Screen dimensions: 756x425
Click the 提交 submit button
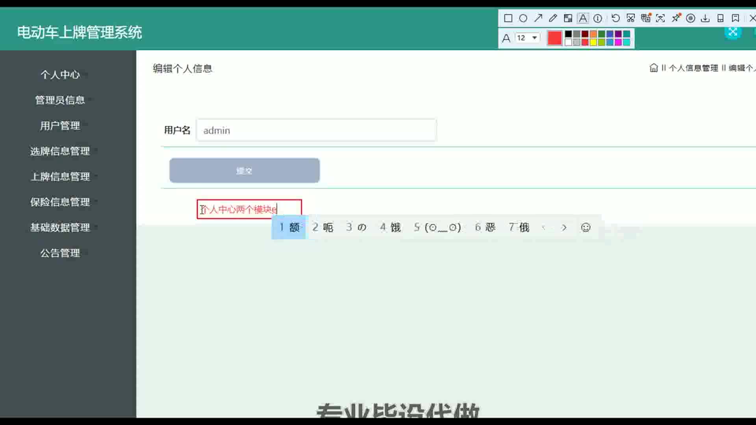[244, 170]
